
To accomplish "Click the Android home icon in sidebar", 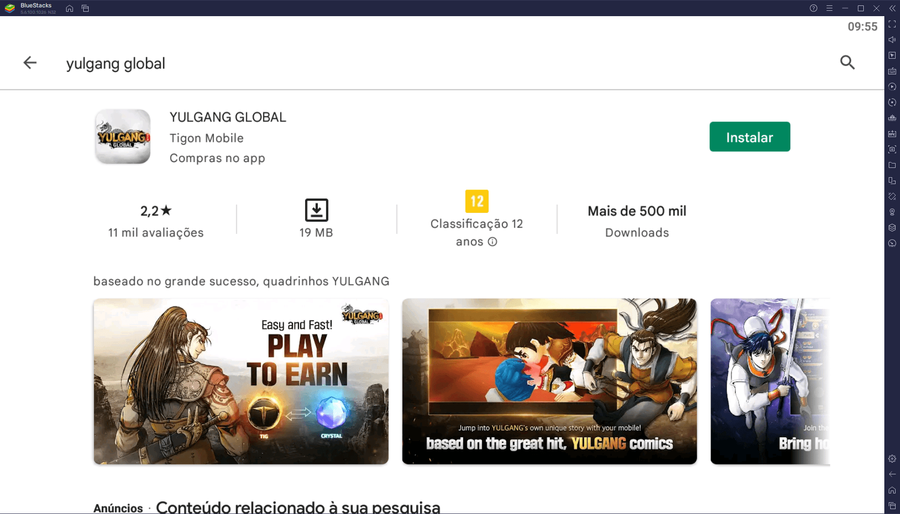I will tap(892, 490).
